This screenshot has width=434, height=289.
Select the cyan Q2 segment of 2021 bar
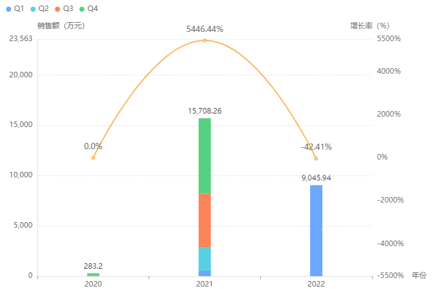pyautogui.click(x=204, y=259)
